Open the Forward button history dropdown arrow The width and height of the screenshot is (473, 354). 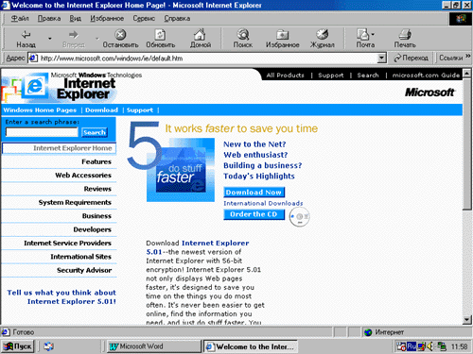point(97,39)
